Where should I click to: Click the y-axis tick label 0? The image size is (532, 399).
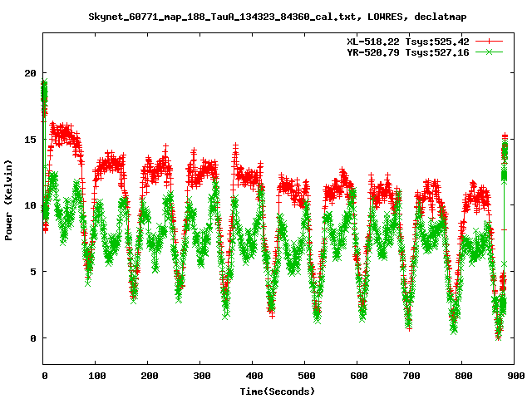coord(33,338)
